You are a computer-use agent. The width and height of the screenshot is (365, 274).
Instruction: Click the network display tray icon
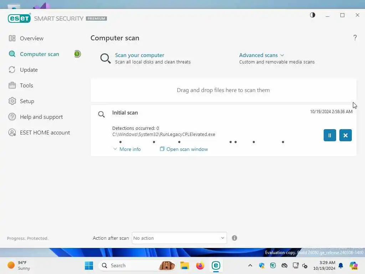tap(295, 265)
